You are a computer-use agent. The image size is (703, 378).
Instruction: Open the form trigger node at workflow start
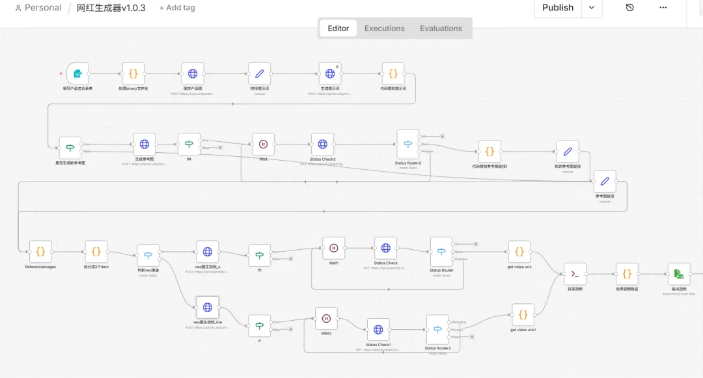[77, 74]
